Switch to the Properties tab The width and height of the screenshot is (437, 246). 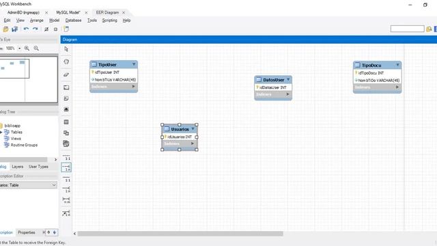[x=27, y=232]
